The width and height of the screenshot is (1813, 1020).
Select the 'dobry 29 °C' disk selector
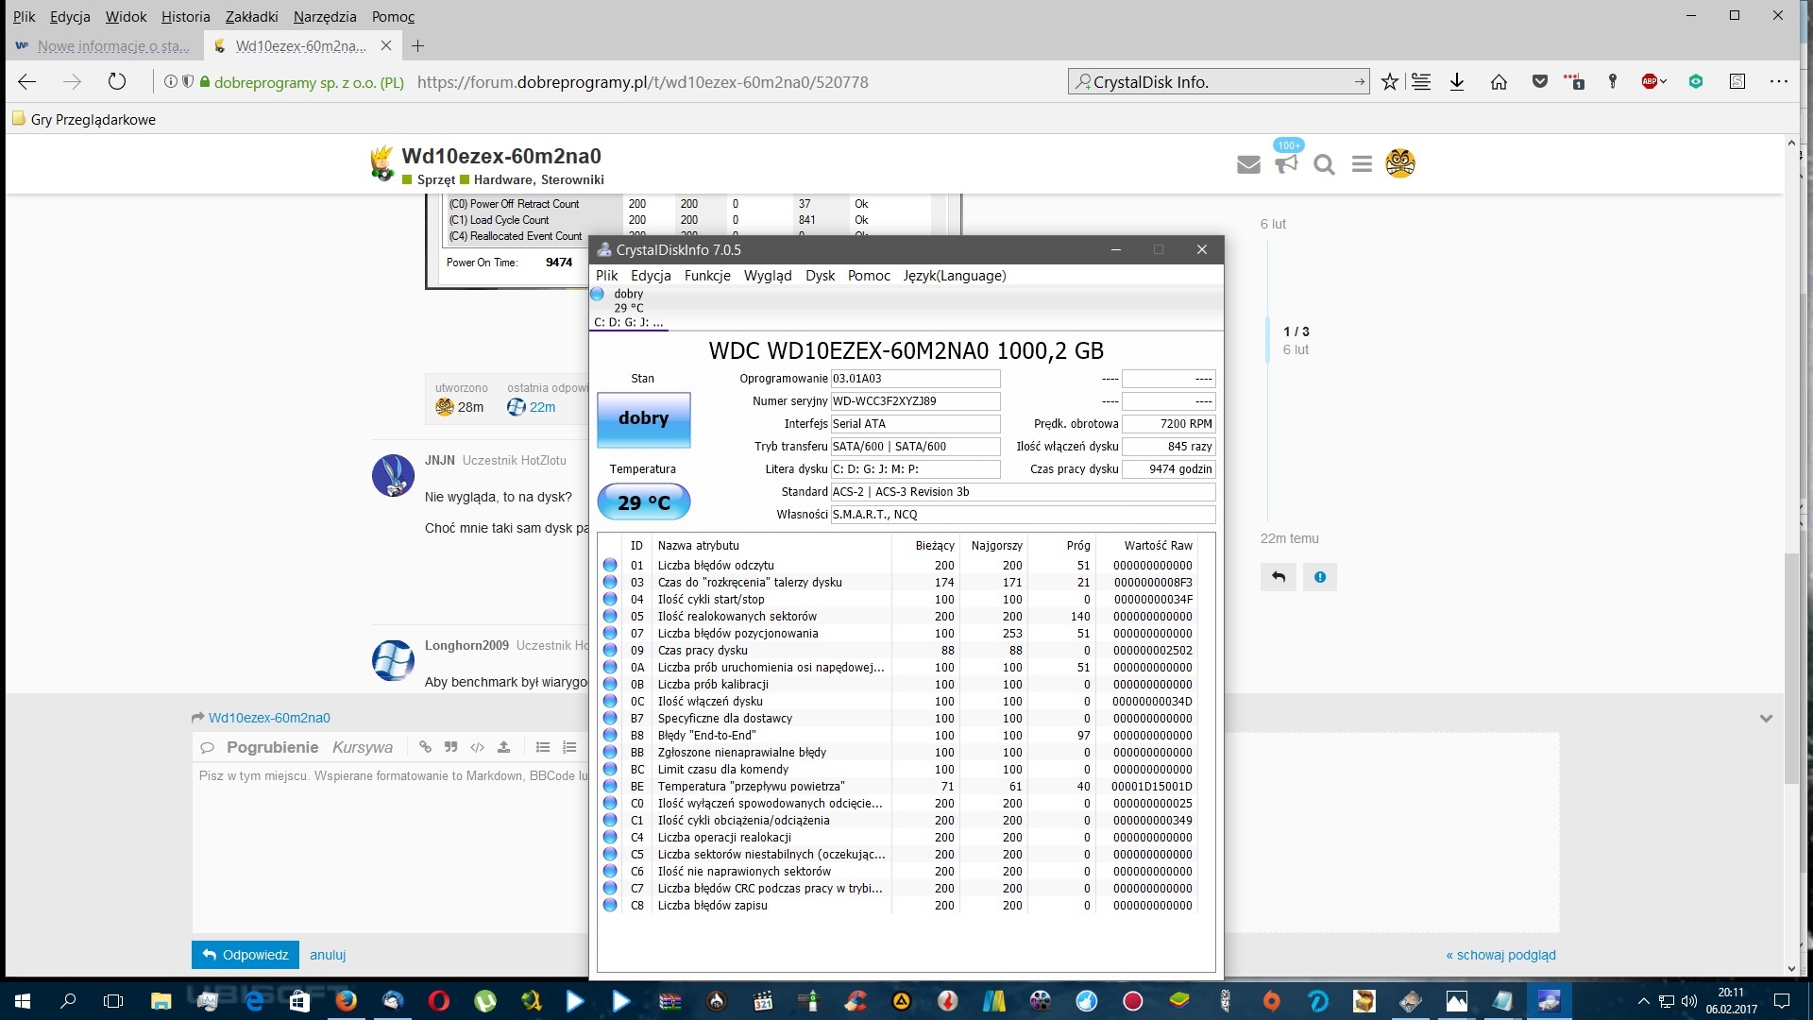(629, 308)
